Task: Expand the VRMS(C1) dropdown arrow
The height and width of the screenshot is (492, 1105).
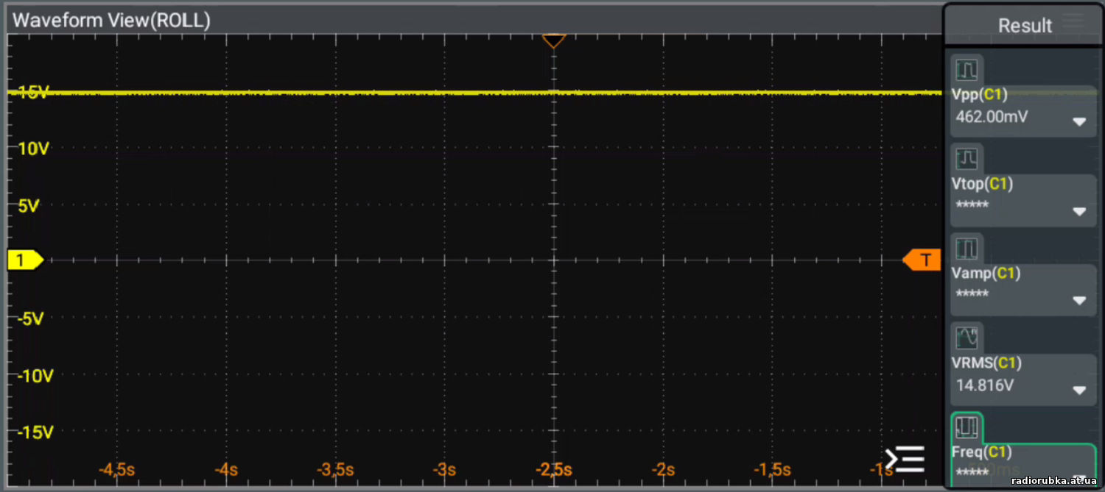Action: 1079,391
